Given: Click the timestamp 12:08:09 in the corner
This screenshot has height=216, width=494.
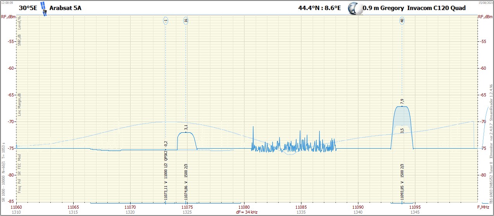Looking at the screenshot, I should (7, 3).
